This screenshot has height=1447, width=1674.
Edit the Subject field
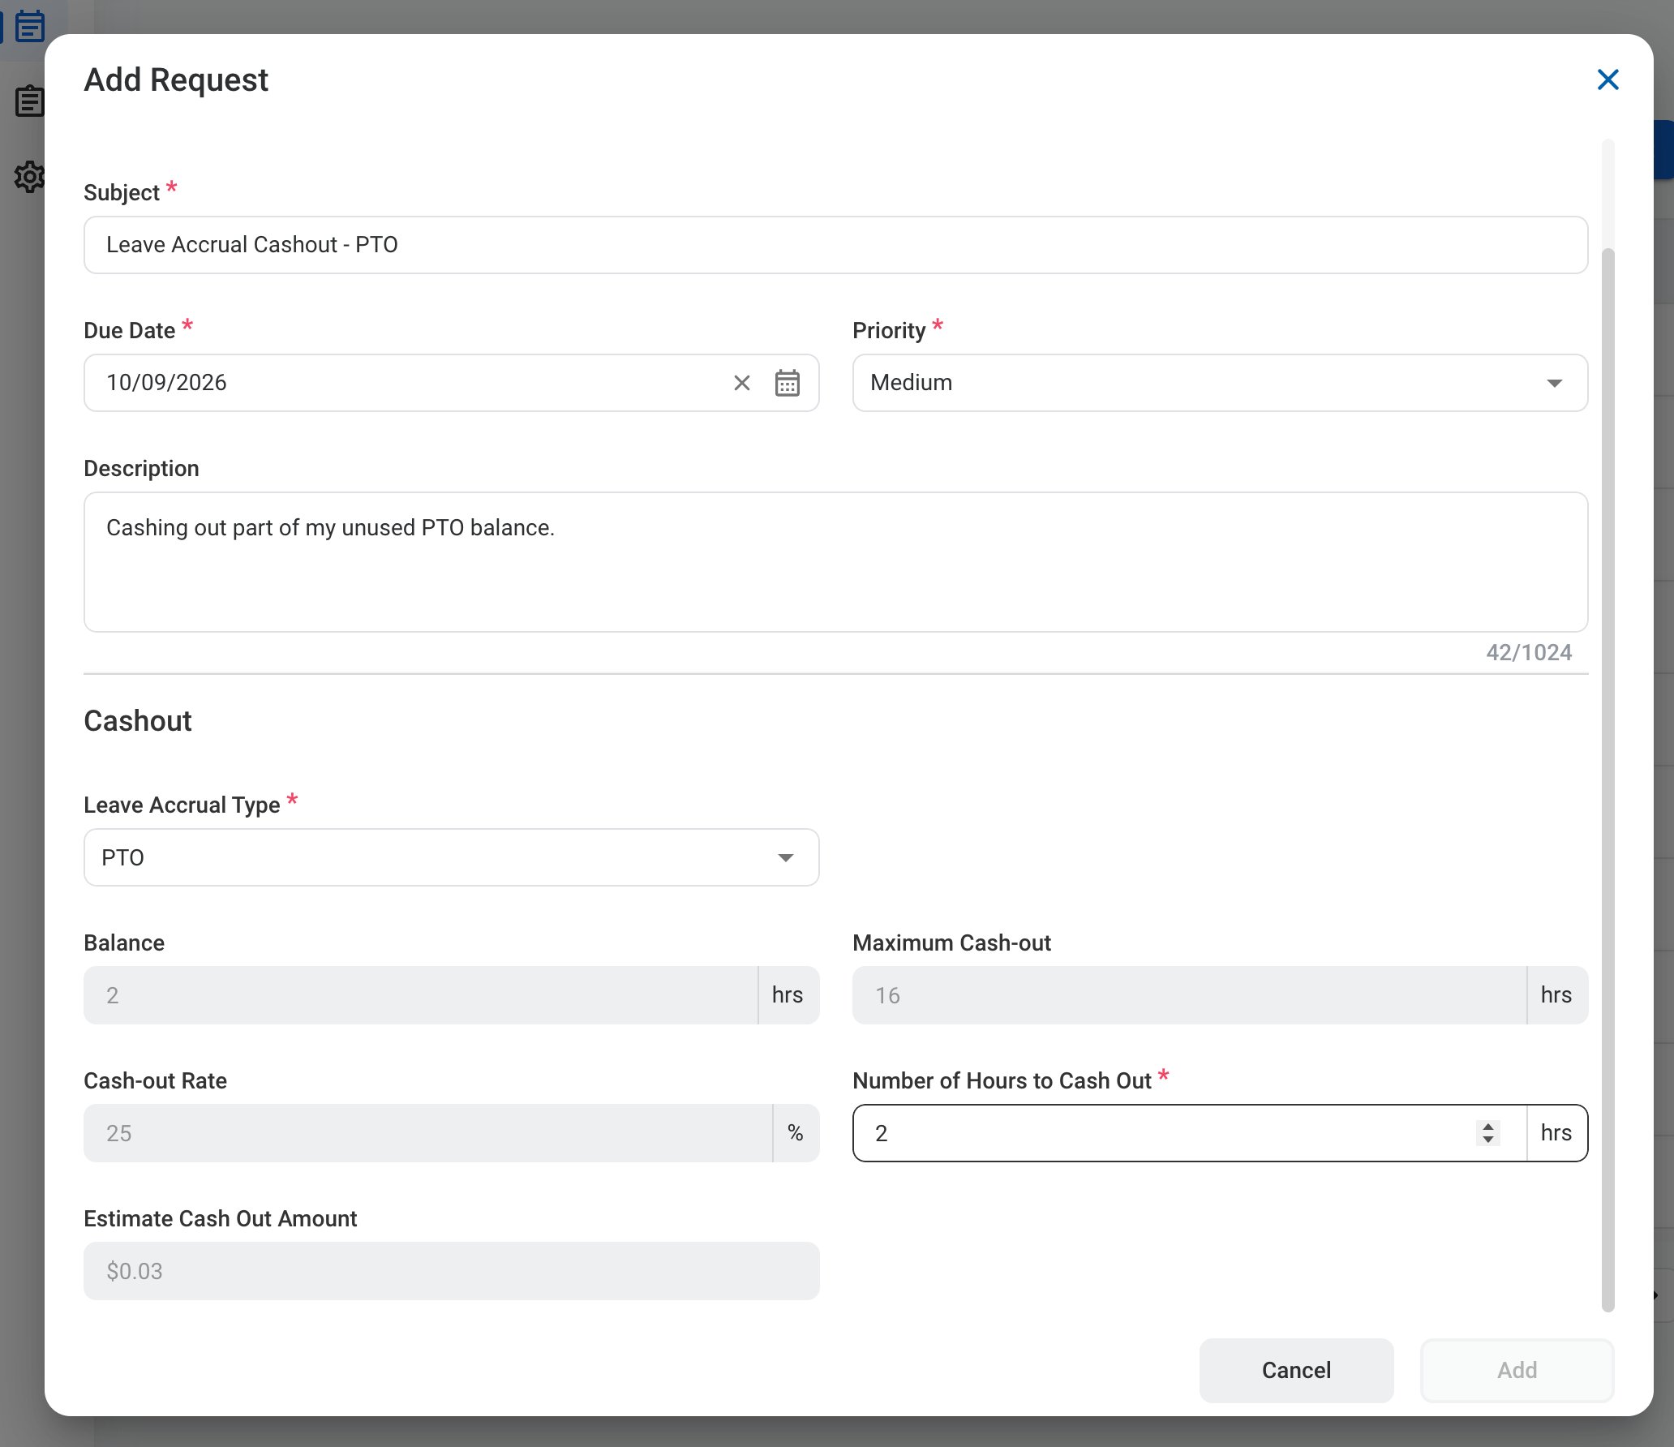click(x=835, y=245)
